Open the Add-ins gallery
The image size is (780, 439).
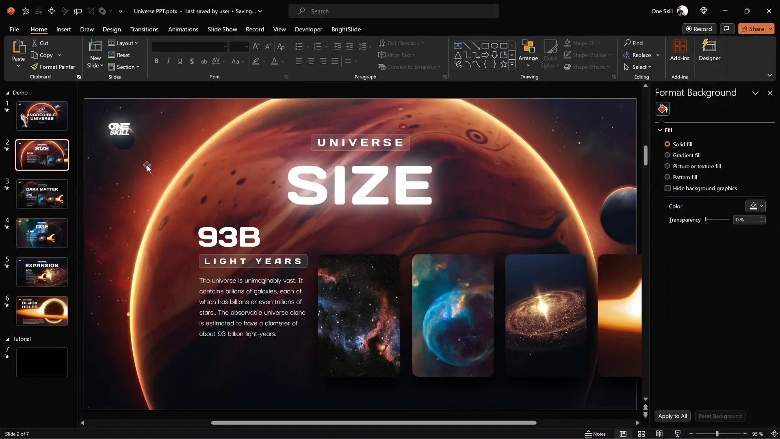coord(680,50)
